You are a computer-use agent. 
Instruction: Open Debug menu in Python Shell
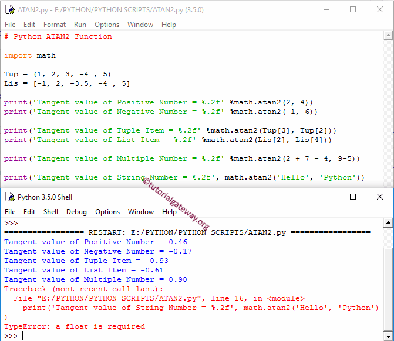[x=76, y=212]
